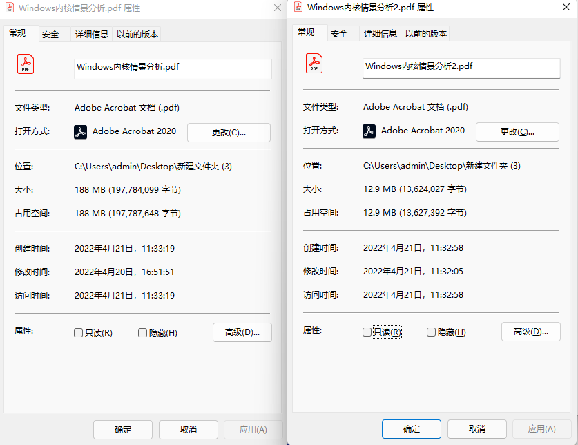Viewport: 578px width, 445px height.
Task: Open 高级(D)... settings in Windows内核情景分析2.pdf dialog
Action: click(x=530, y=332)
